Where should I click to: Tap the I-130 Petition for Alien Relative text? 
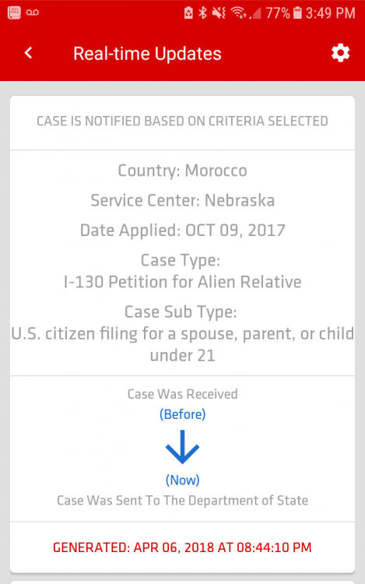pyautogui.click(x=182, y=282)
